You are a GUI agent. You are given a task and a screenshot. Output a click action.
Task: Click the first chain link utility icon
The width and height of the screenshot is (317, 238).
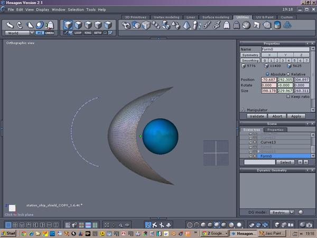point(207,25)
